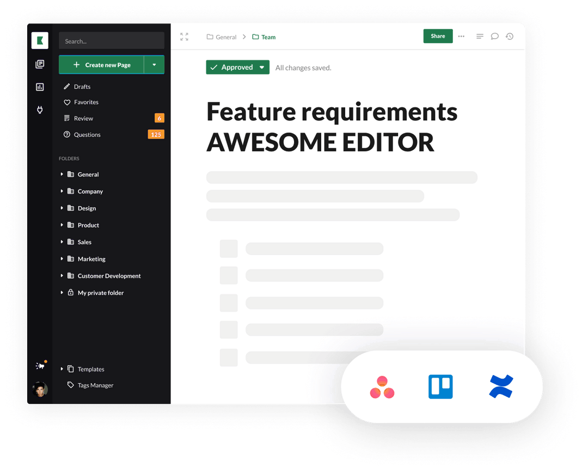Click the Templates pages icon
588x472 pixels.
coord(70,369)
